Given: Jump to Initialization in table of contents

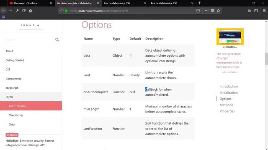Looking at the screenshot, I should 229,92.
